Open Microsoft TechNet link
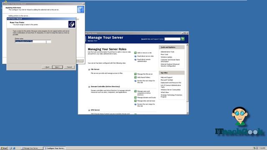Viewport: 267px width, 150px height. tap(167, 80)
